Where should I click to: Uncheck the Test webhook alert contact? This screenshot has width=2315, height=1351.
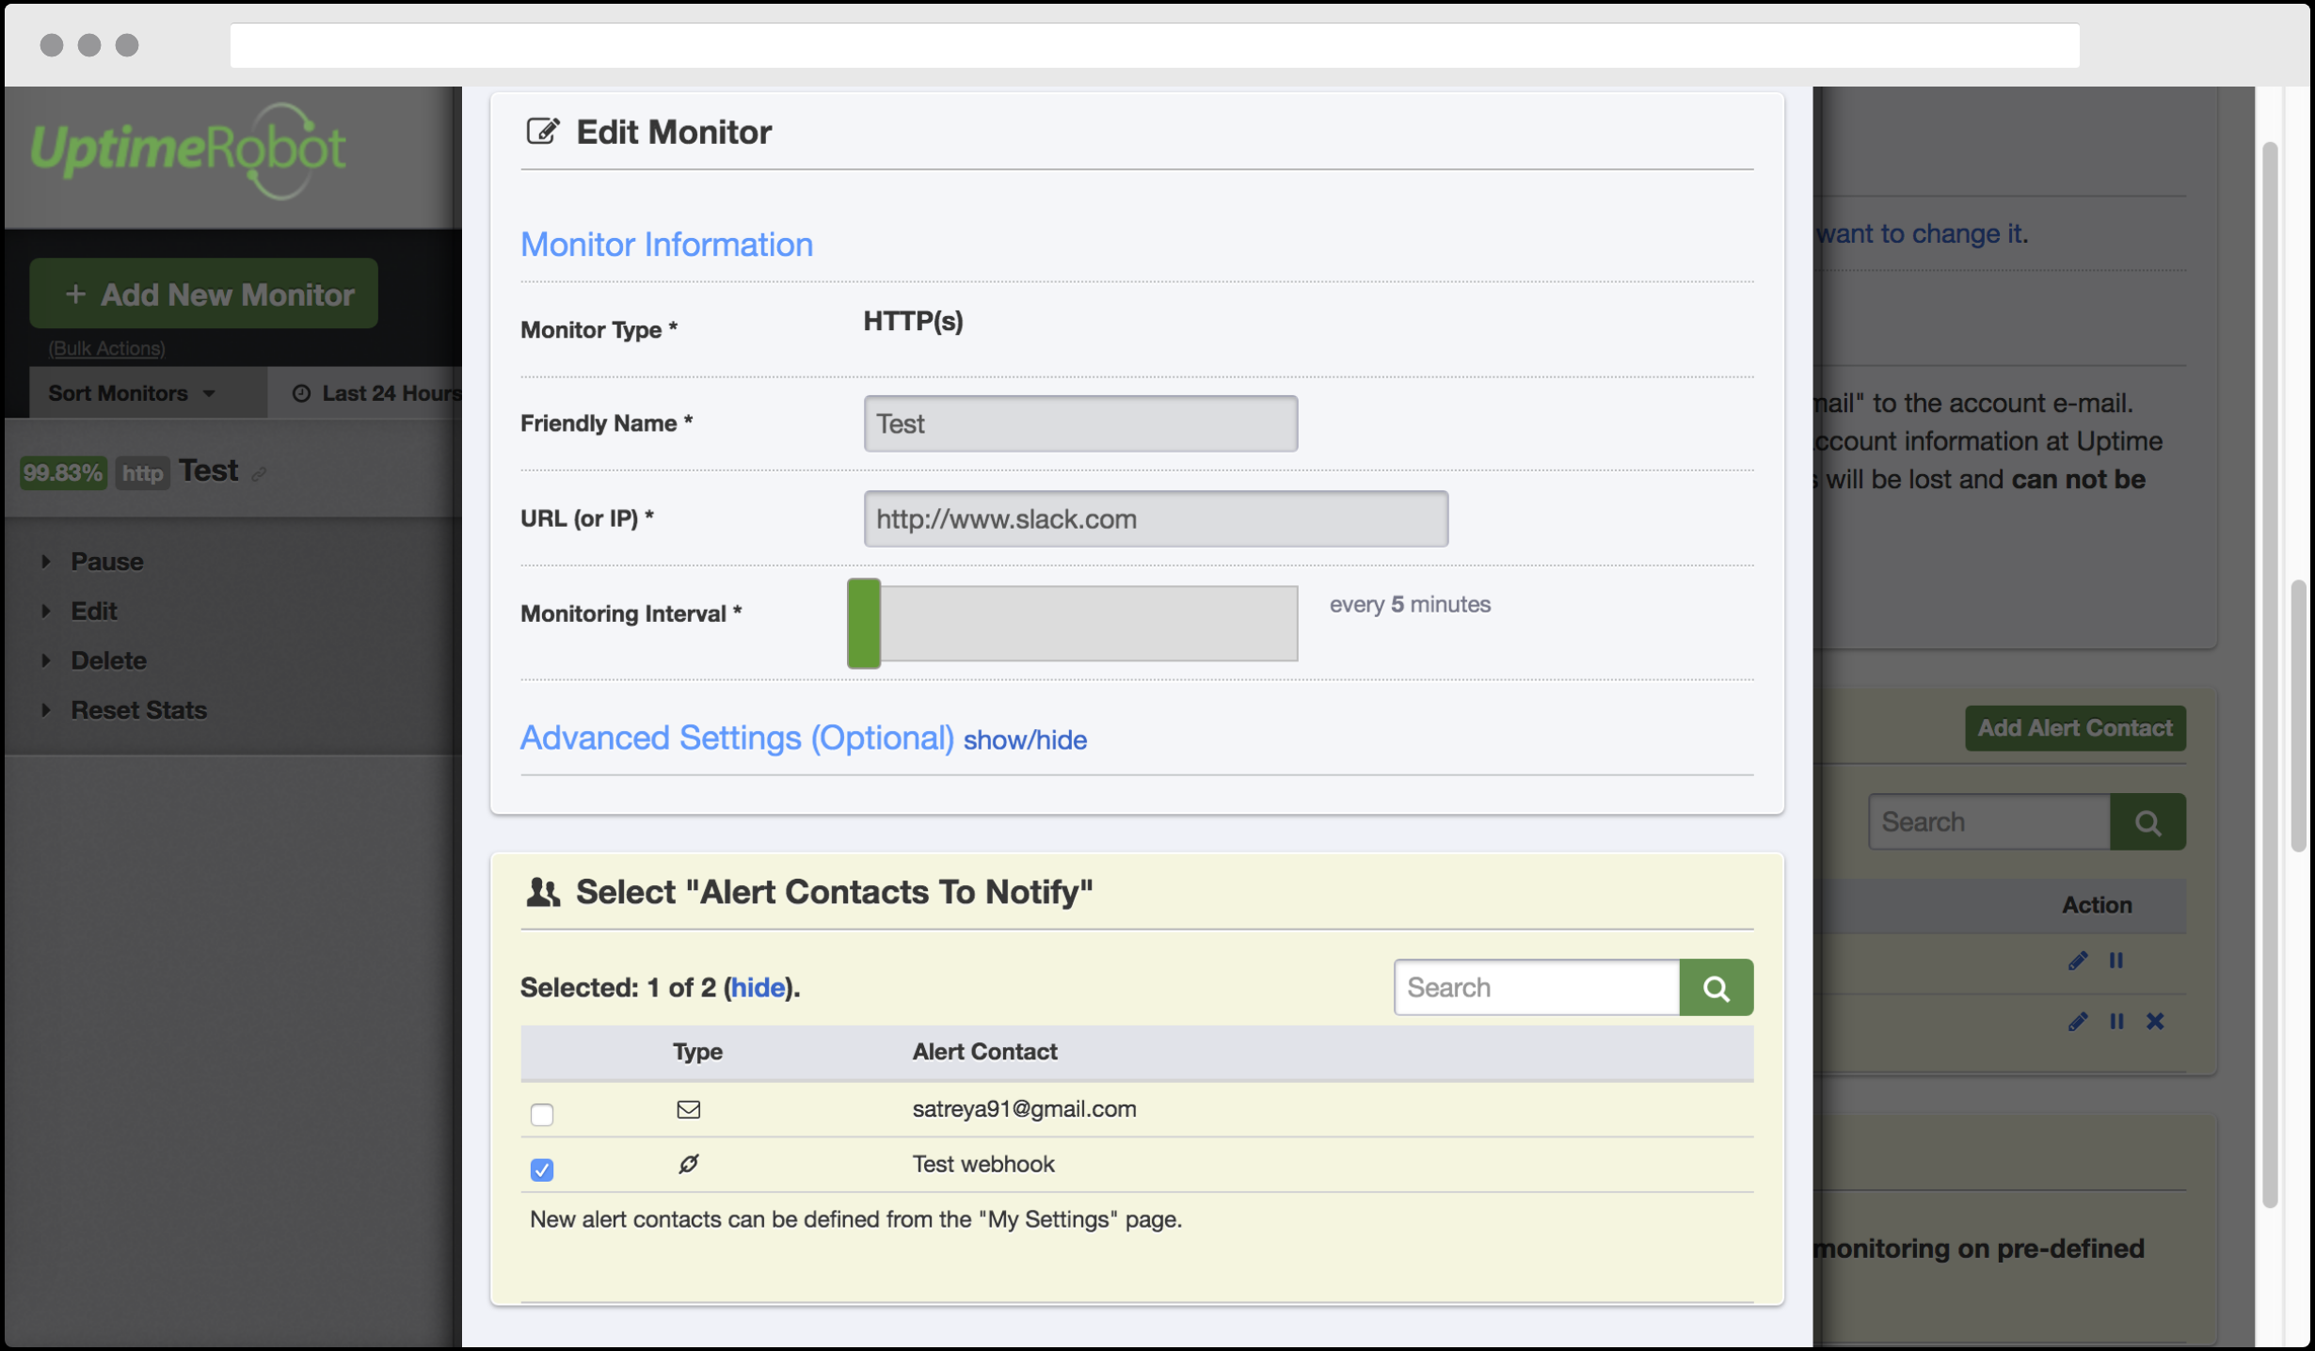(542, 1169)
